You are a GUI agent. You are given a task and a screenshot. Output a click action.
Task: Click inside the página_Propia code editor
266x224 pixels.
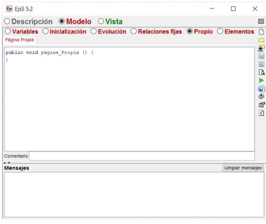(x=129, y=99)
